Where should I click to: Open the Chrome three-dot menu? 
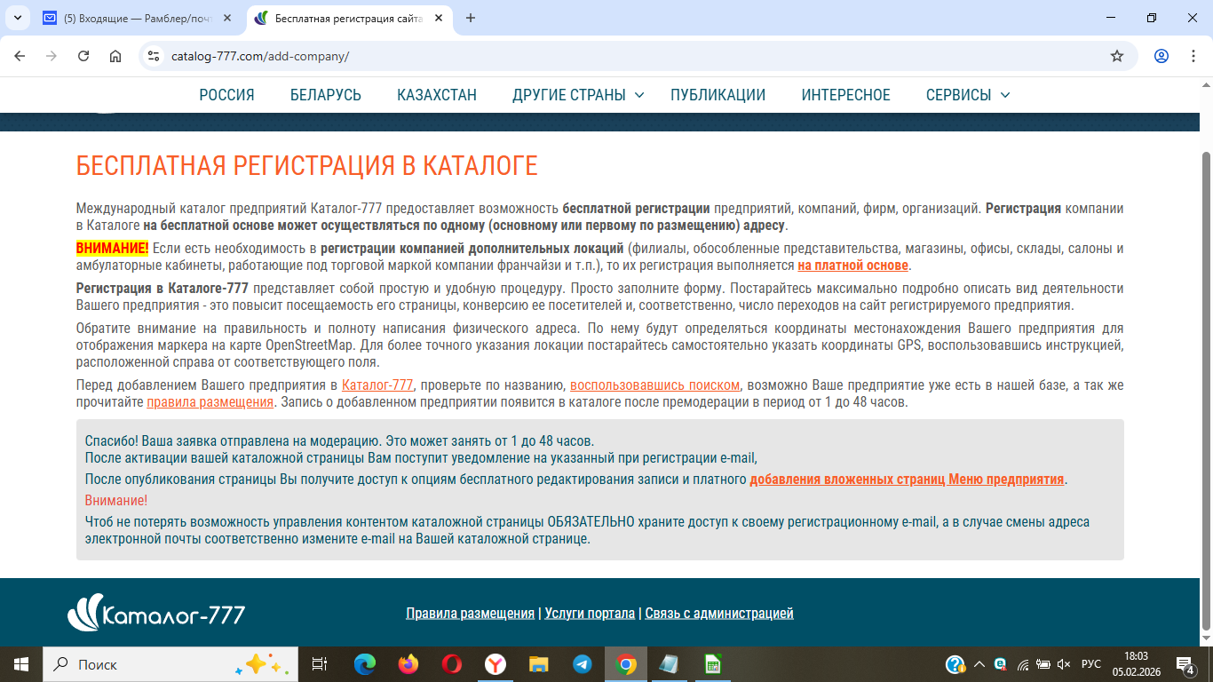pyautogui.click(x=1193, y=56)
